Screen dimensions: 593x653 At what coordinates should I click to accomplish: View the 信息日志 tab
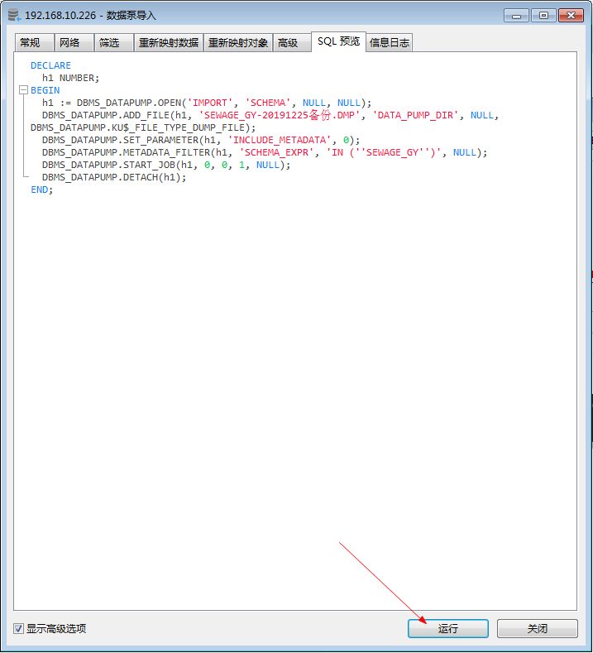(389, 42)
